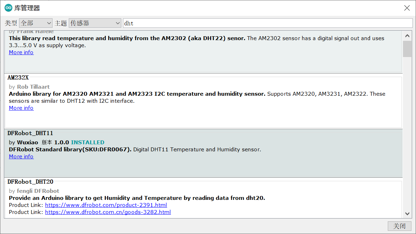Open More info link for DFRobot_DHT11
The height and width of the screenshot is (234, 416).
[21, 157]
